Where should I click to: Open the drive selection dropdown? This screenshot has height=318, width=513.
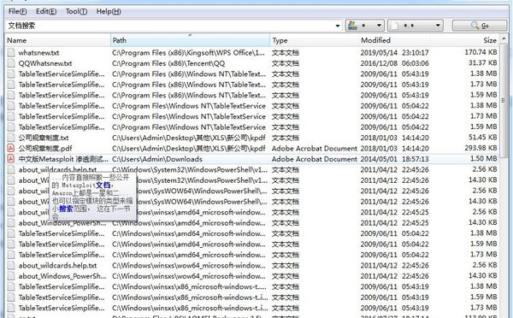(364, 26)
